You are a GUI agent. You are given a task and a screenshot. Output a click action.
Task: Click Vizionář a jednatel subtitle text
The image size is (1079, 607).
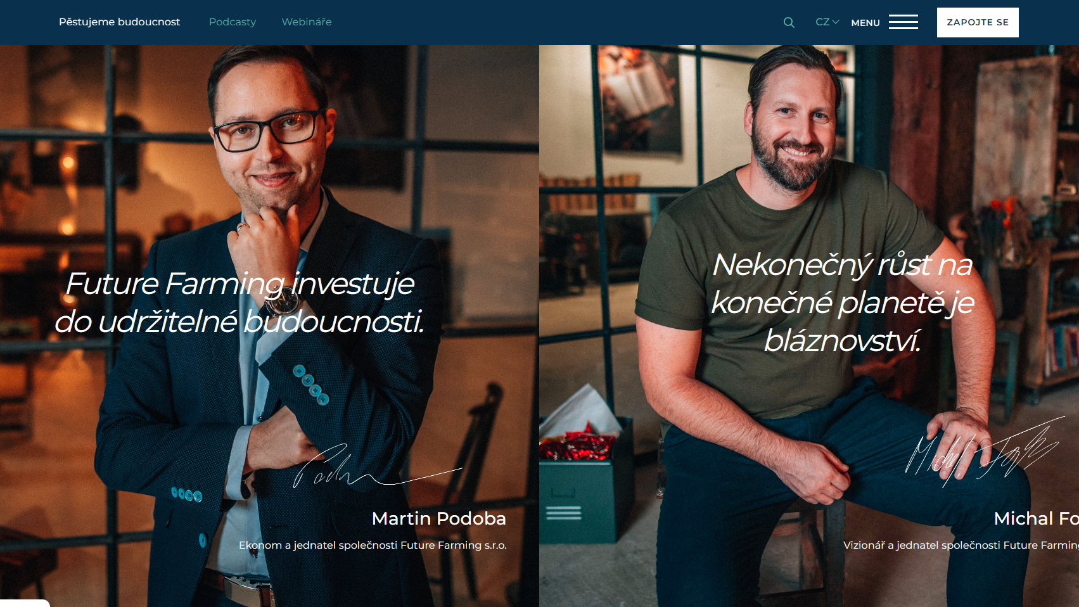[961, 545]
